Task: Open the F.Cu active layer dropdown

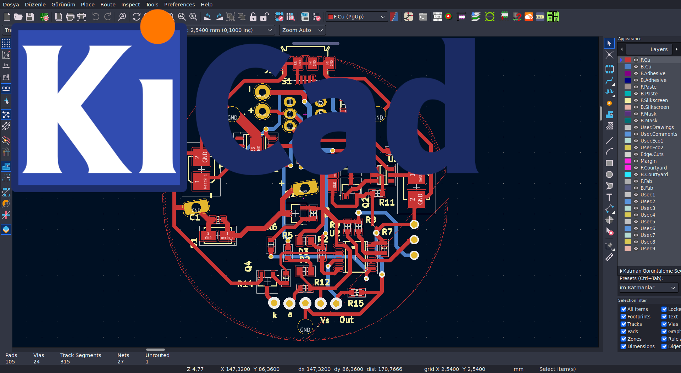Action: click(356, 17)
